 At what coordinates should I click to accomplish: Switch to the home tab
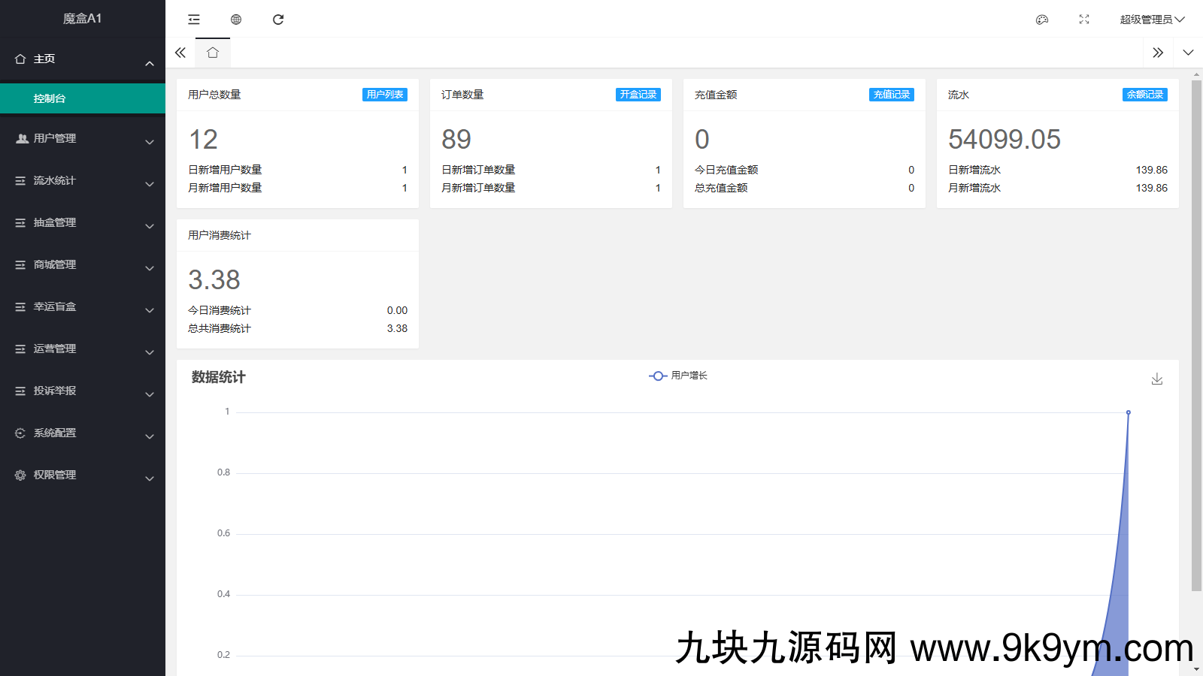point(213,53)
